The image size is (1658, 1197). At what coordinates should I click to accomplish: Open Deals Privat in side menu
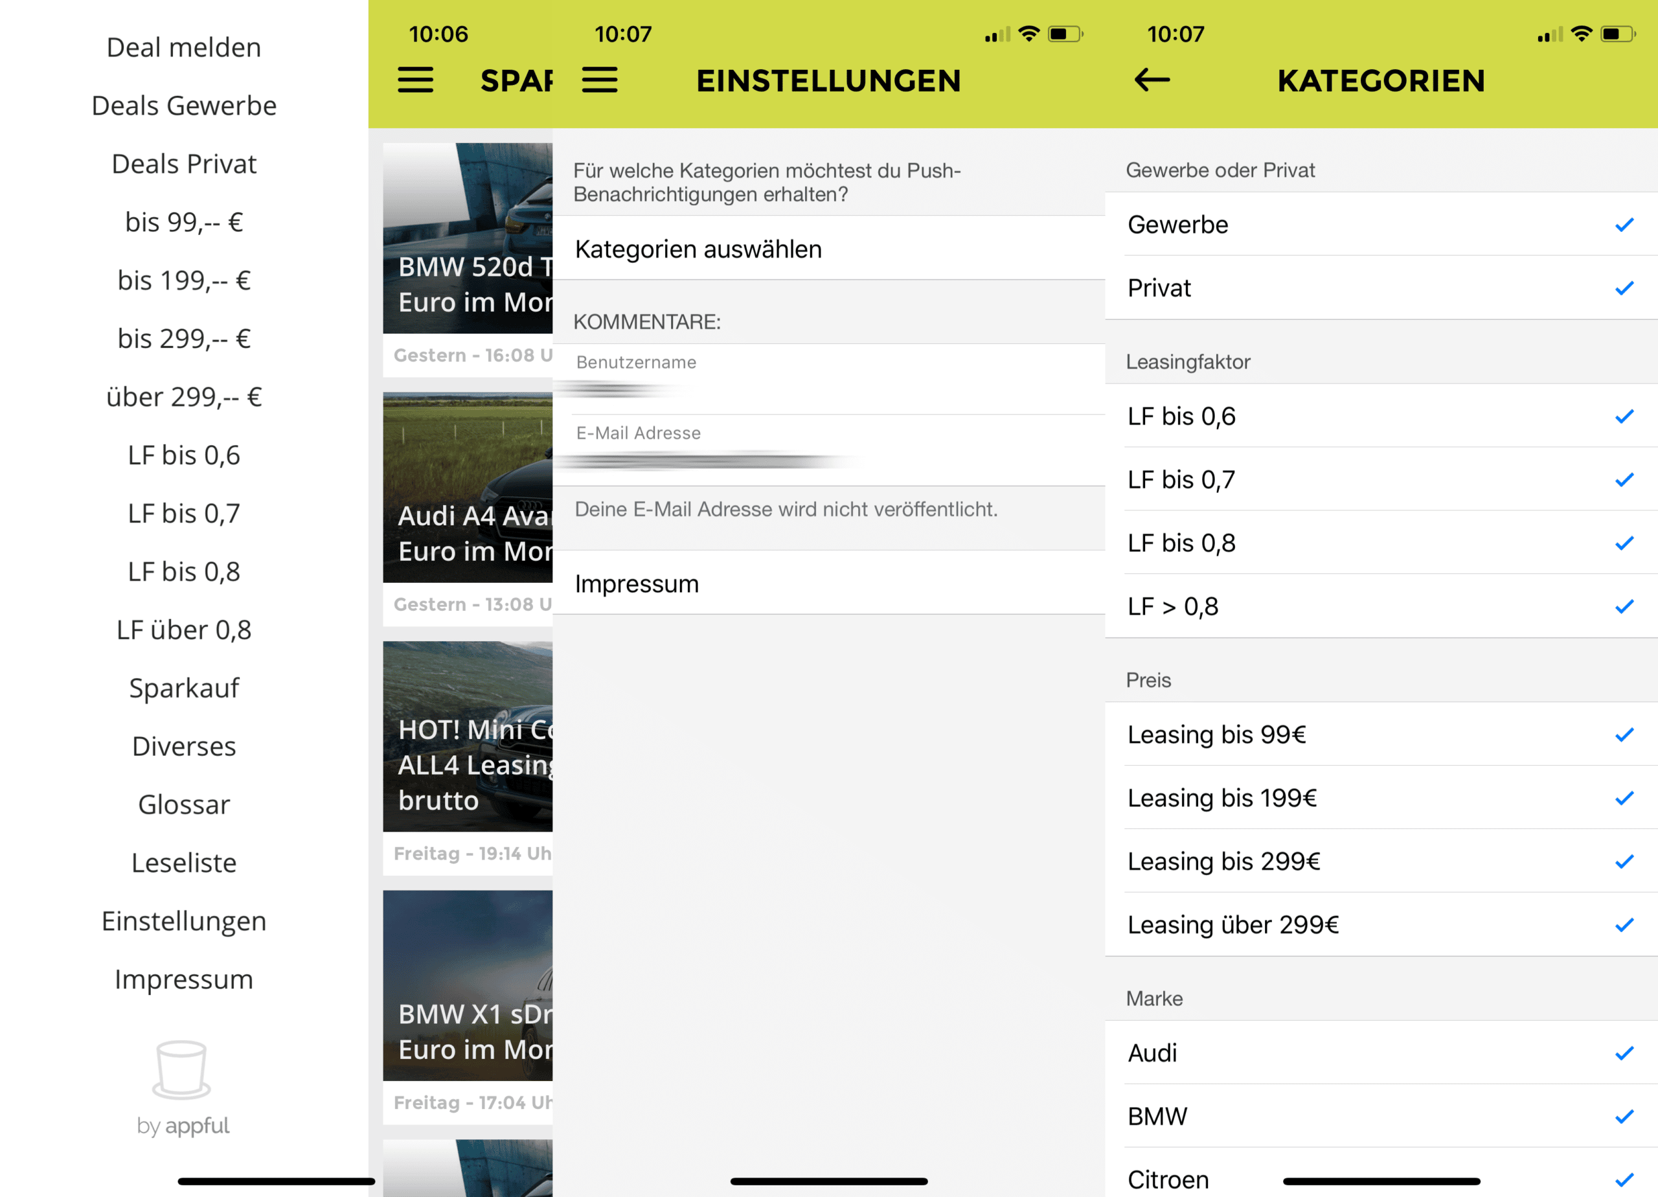click(x=184, y=164)
